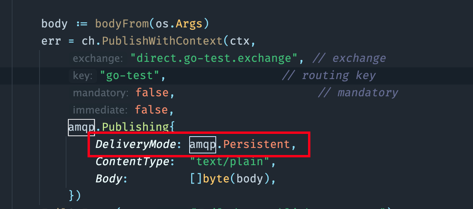The height and width of the screenshot is (209, 473).
Task: Click os.Args in the bodyFrom call
Action: pos(179,24)
